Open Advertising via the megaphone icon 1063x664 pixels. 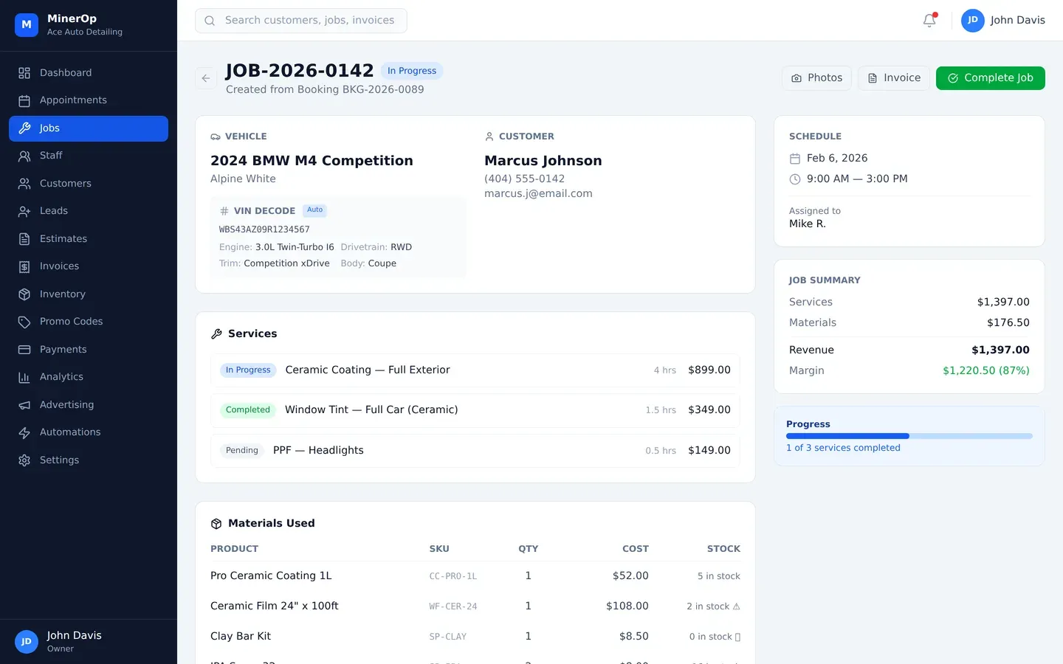[x=26, y=404]
